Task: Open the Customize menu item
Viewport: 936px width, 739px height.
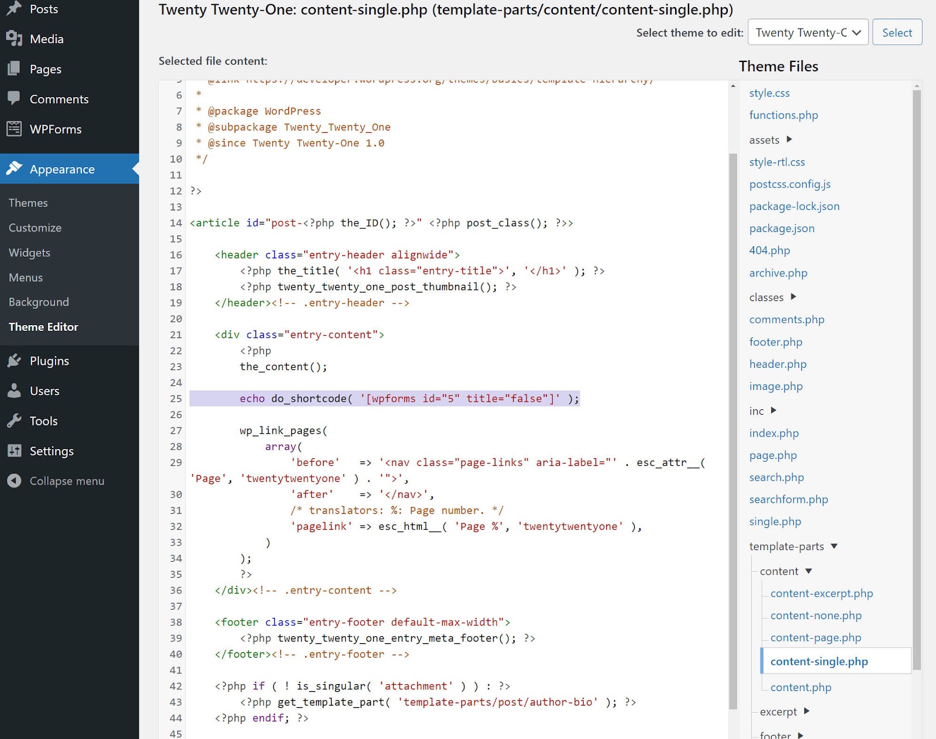Action: click(x=35, y=227)
